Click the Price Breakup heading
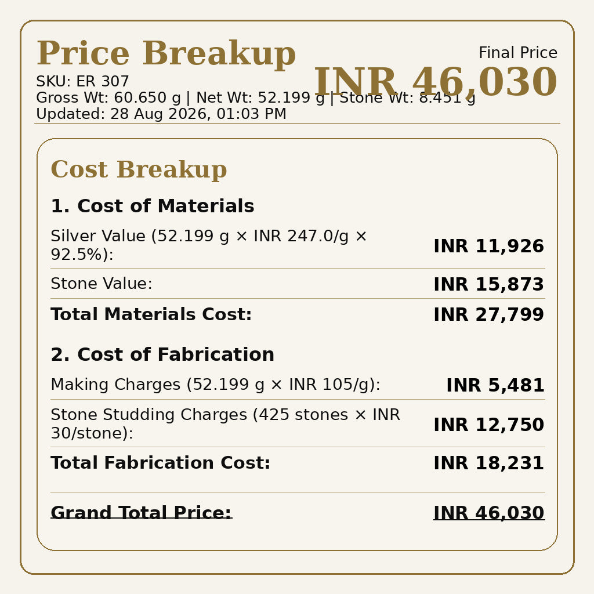This screenshot has height=594, width=594. pos(166,53)
